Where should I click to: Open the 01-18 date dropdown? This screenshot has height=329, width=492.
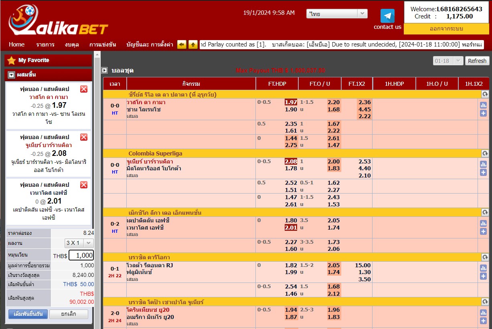click(448, 61)
